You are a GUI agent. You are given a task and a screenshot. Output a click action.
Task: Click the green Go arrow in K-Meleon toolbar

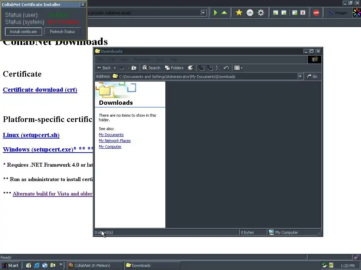point(215,13)
